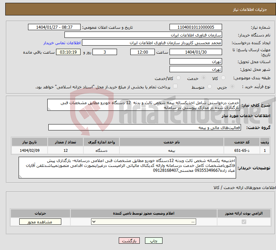Screen dimensions: 276x250
Task: Click the جزئیات اطلاعات نیاز page title
Action: [250, 9]
